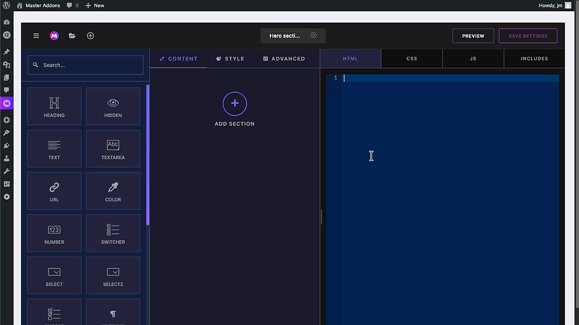Select the HTML editor tab
The image size is (579, 325).
(x=351, y=59)
